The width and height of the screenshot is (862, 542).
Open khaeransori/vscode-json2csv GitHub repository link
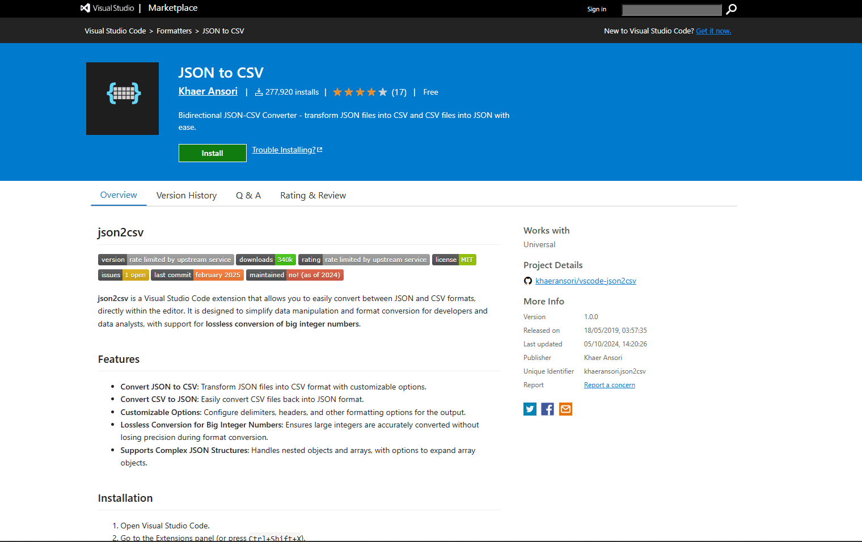585,281
